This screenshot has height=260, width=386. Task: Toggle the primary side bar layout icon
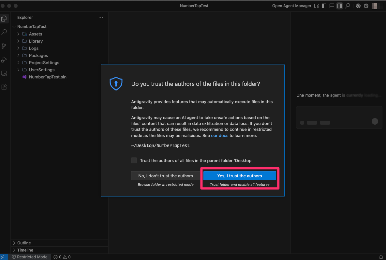[x=324, y=6]
